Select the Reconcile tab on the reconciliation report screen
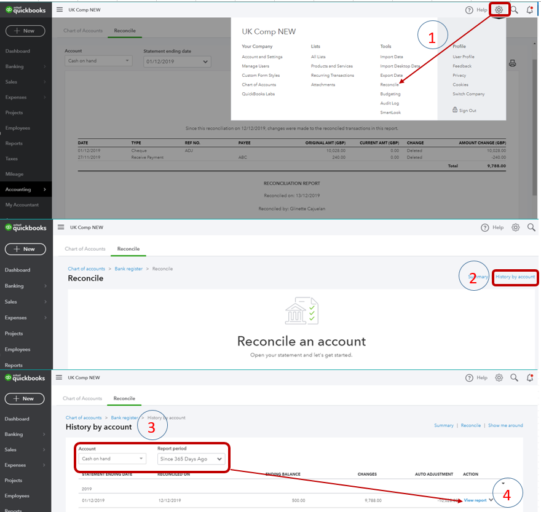Image resolution: width=541 pixels, height=512 pixels. 125,30
